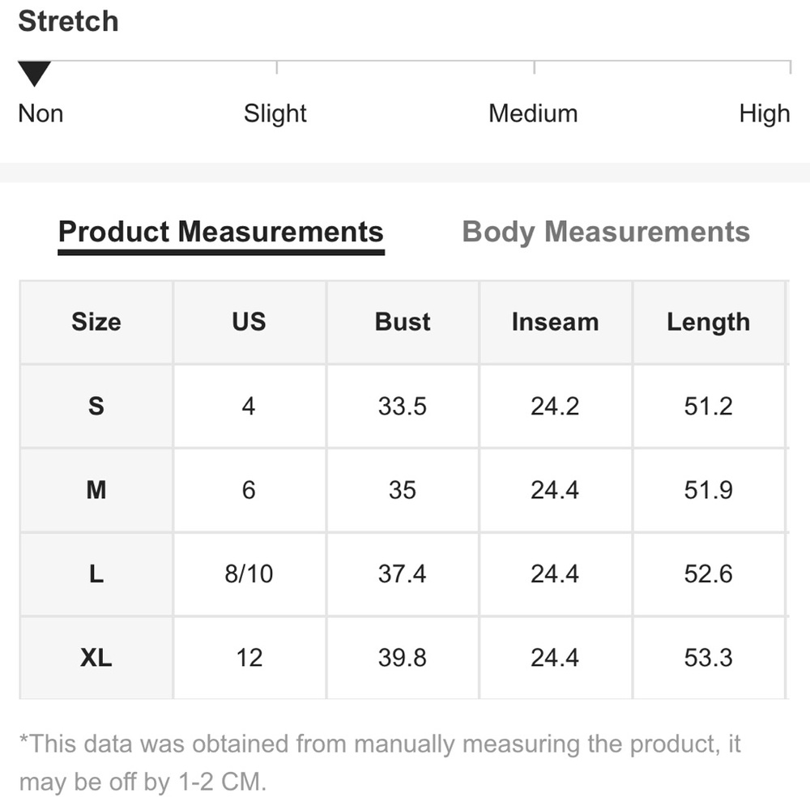Click the US column header
This screenshot has height=810, width=810.
(249, 322)
